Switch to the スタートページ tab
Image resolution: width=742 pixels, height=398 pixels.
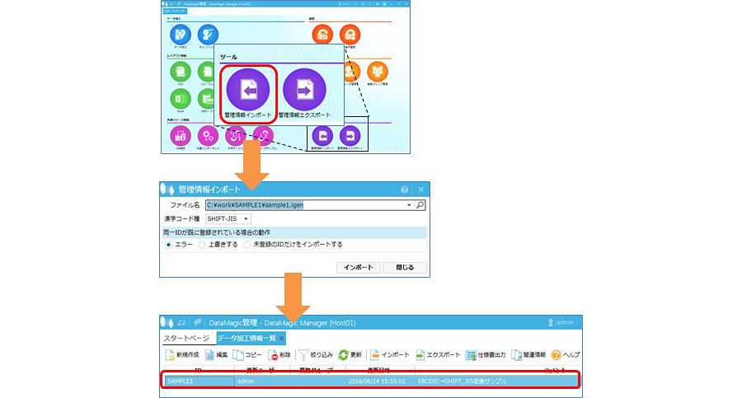[186, 338]
